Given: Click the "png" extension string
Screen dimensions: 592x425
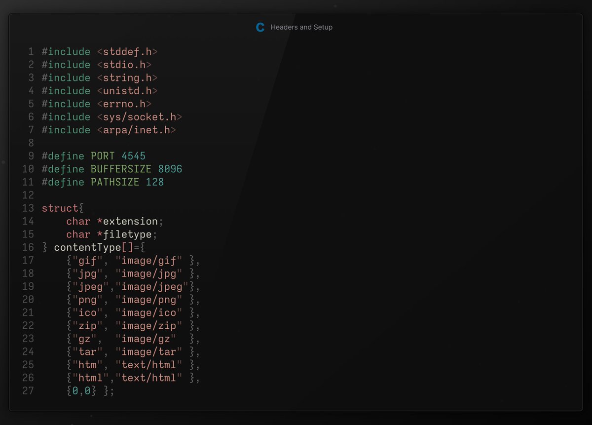Looking at the screenshot, I should [87, 300].
